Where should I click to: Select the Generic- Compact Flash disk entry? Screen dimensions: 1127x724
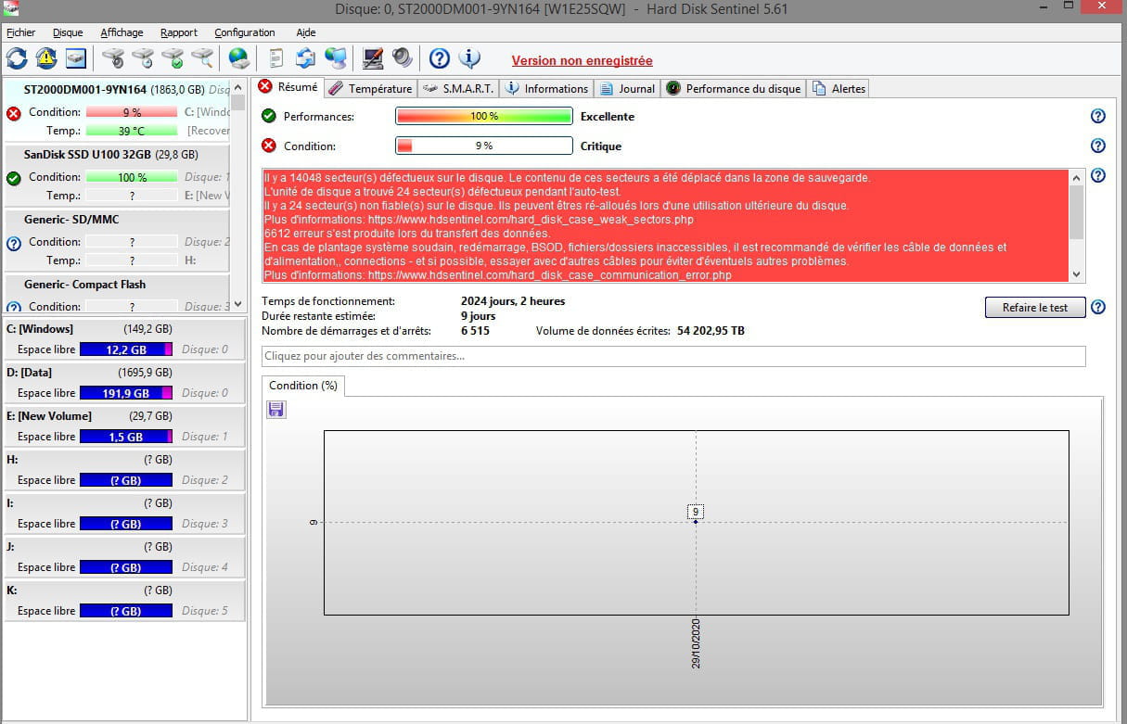coord(117,293)
